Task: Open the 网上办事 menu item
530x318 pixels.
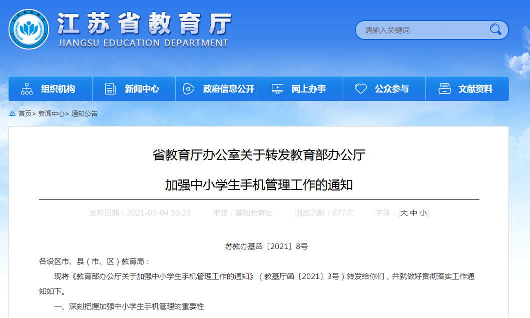Action: pos(300,89)
